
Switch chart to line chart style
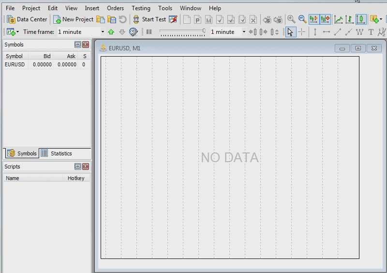point(338,19)
